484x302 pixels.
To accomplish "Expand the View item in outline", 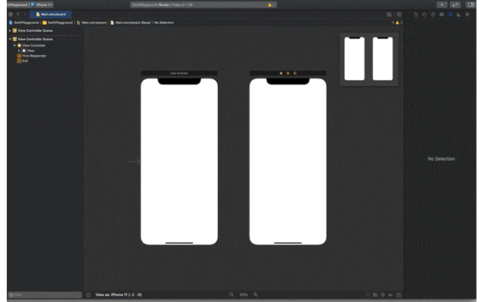I will (19, 51).
